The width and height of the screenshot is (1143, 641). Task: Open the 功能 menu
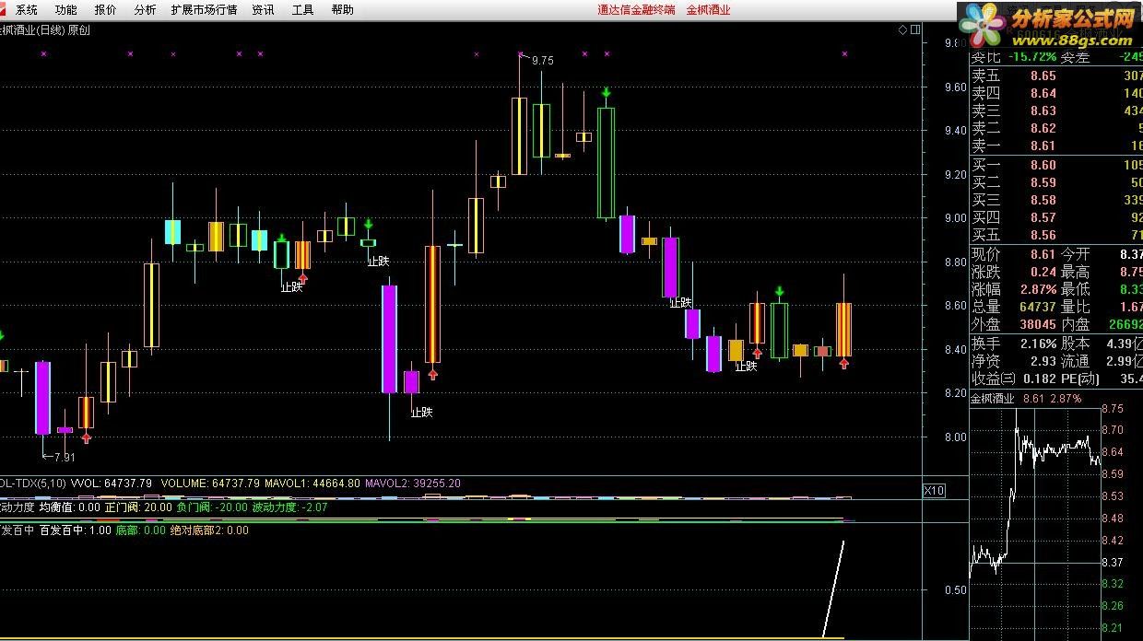[66, 10]
